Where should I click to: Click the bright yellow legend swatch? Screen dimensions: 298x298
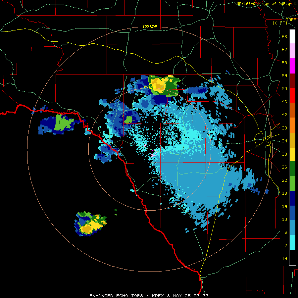(292, 154)
